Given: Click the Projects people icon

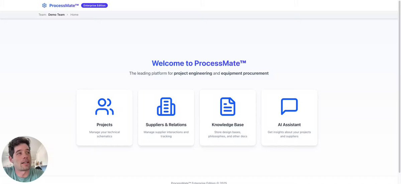Looking at the screenshot, I should [x=104, y=107].
